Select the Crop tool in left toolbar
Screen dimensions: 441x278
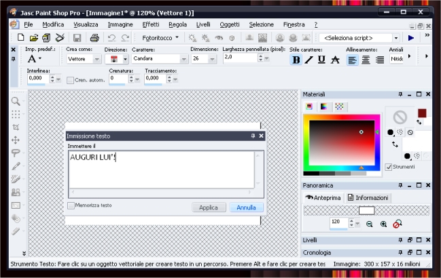click(x=15, y=127)
